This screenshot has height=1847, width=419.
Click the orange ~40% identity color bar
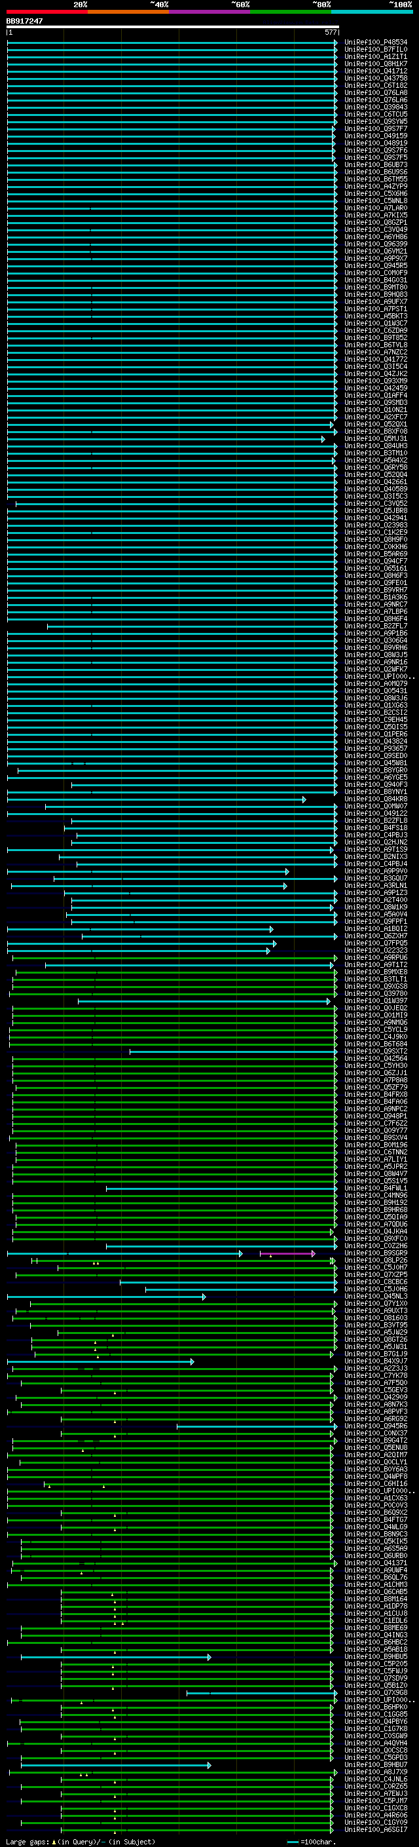(128, 12)
